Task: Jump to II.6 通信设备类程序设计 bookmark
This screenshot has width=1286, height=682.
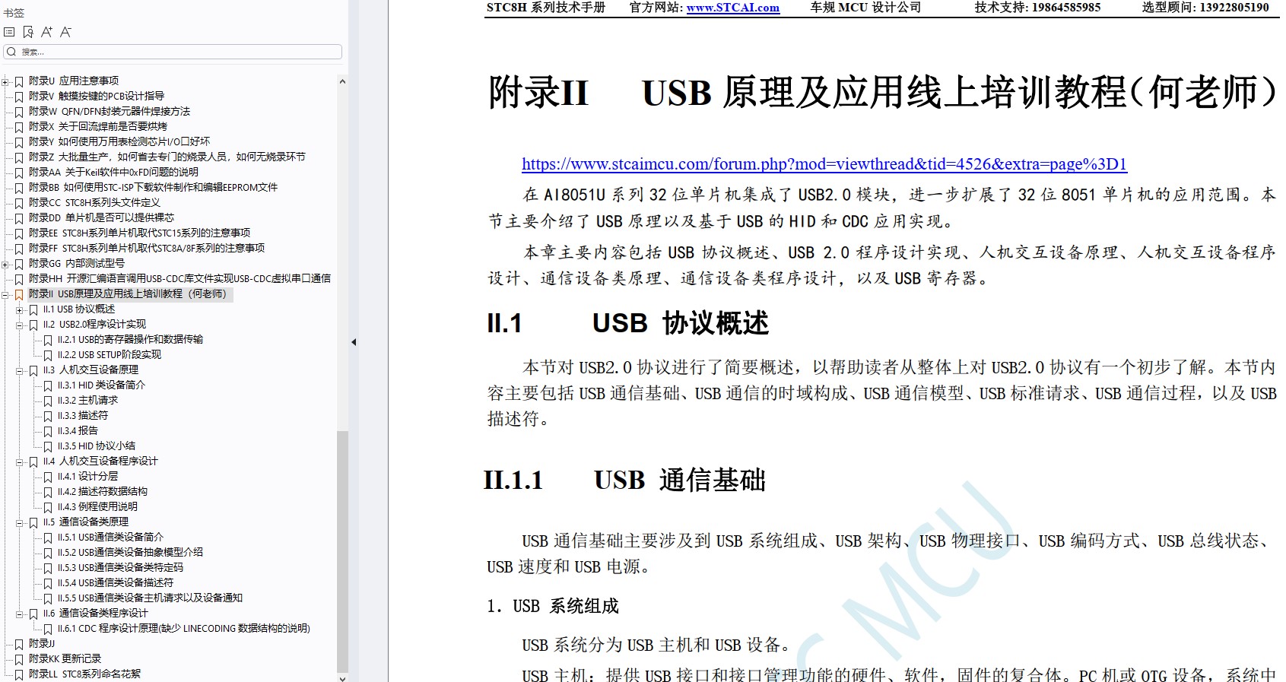Action: (x=96, y=613)
